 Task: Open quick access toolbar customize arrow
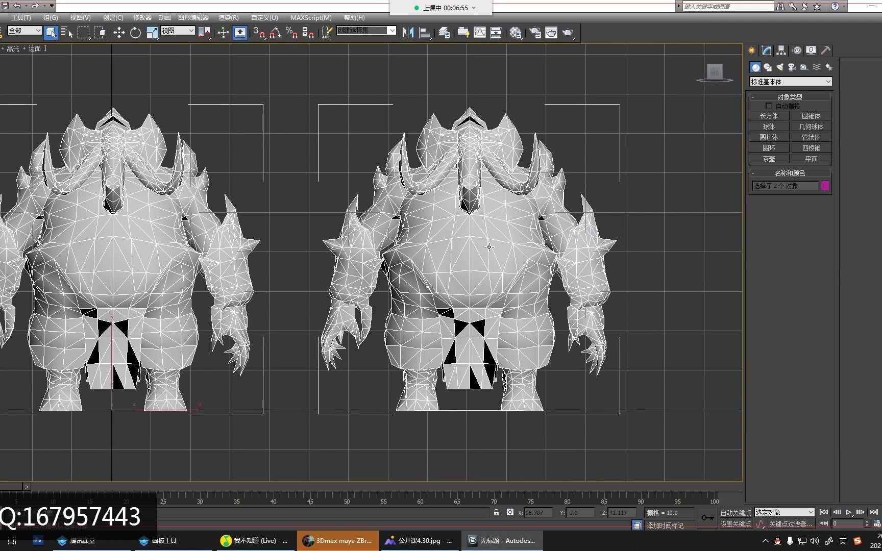pyautogui.click(x=52, y=6)
